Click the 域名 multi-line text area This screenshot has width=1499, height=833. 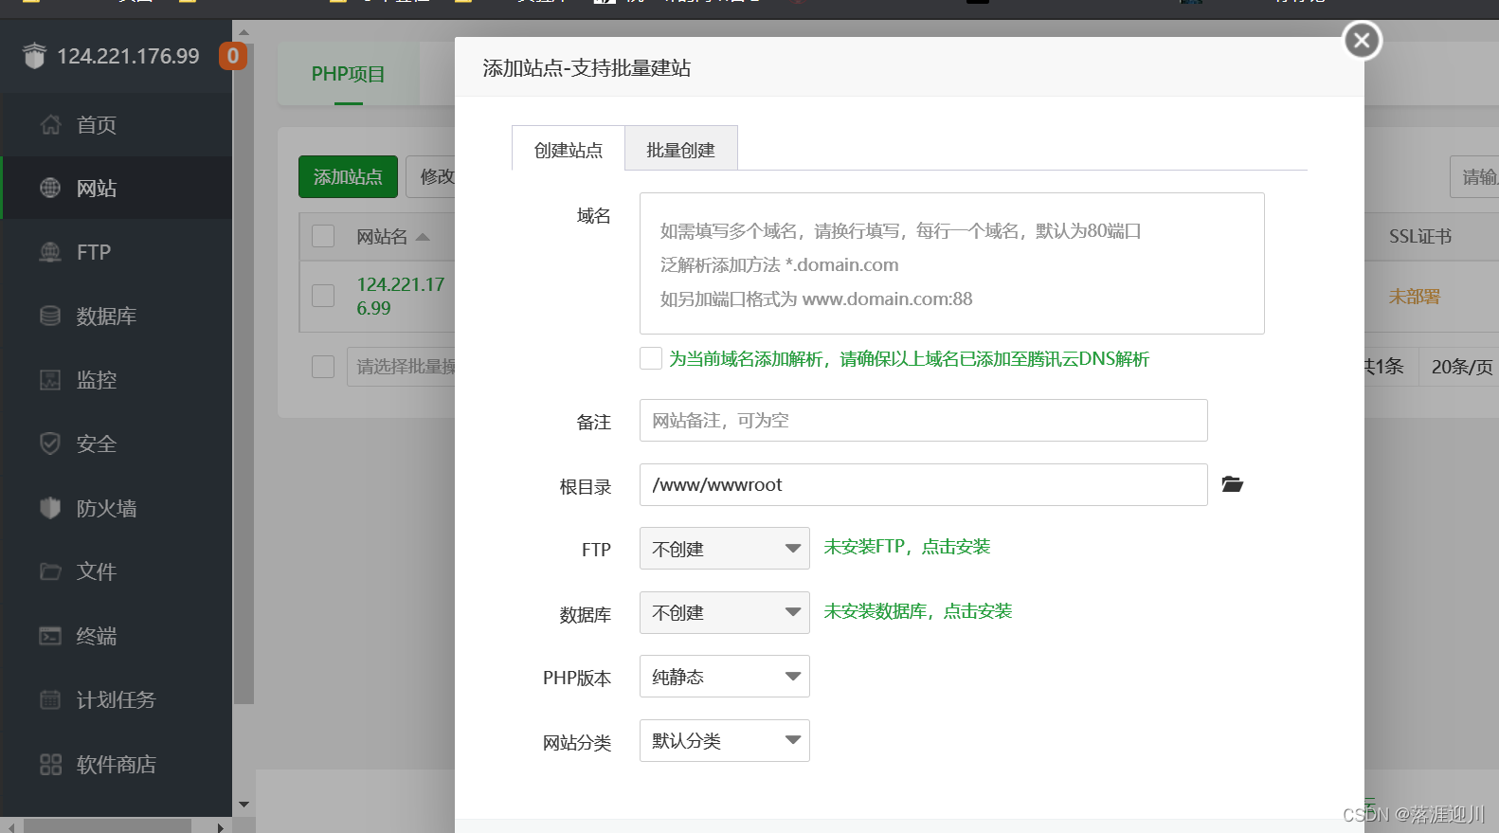click(x=951, y=263)
